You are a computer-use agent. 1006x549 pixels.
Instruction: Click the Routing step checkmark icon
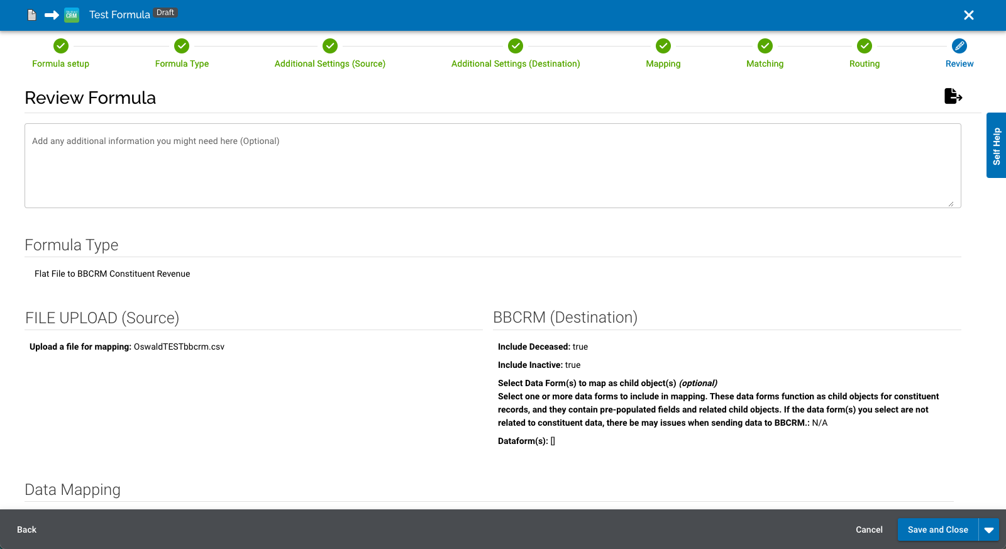tap(865, 46)
